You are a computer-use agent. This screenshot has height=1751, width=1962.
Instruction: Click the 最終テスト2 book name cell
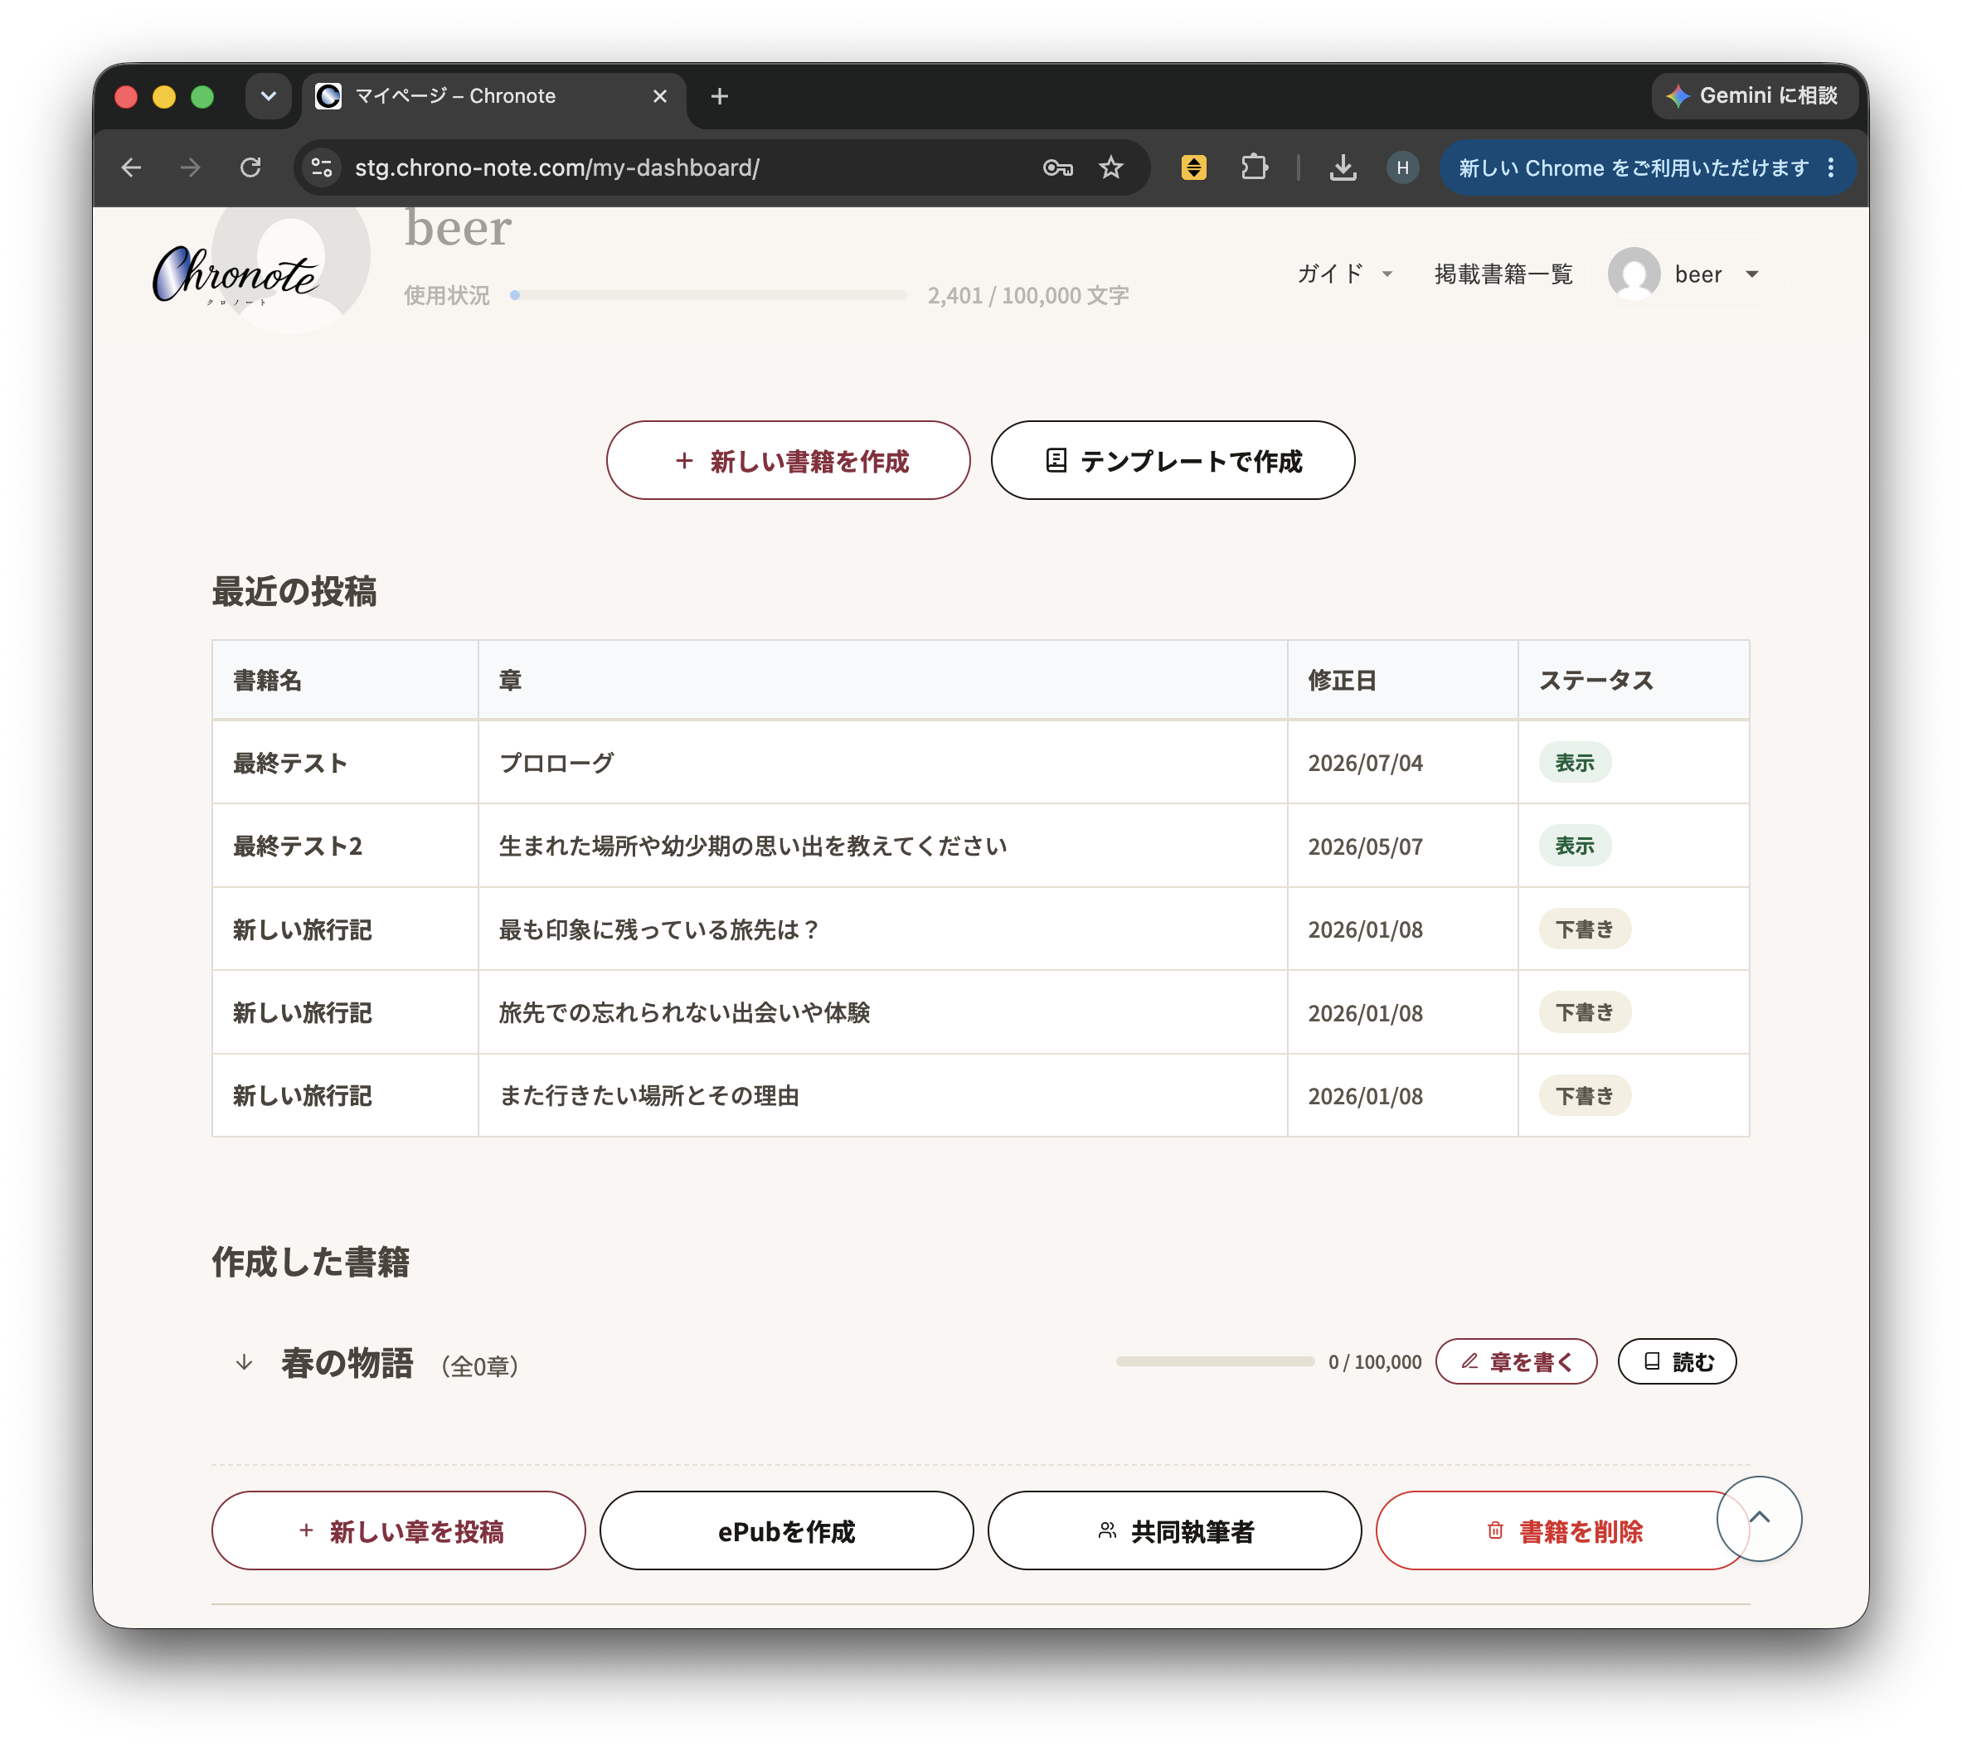click(x=346, y=846)
